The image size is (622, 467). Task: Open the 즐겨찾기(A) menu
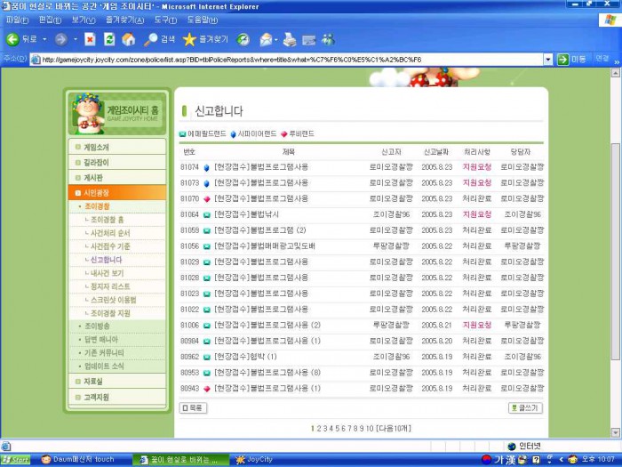pyautogui.click(x=124, y=20)
